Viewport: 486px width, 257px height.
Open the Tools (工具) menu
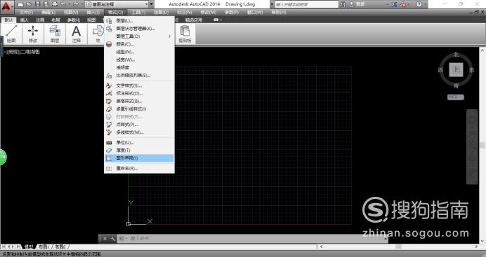(138, 13)
